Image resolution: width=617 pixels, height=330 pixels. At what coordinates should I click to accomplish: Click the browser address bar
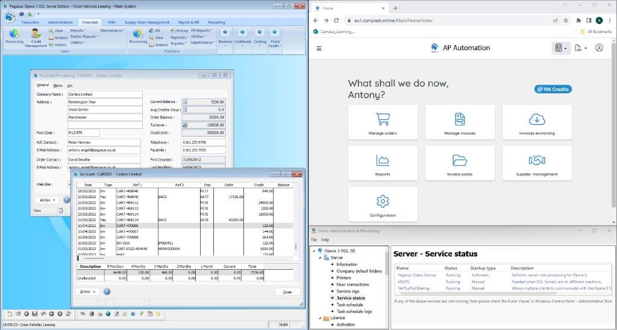point(448,20)
